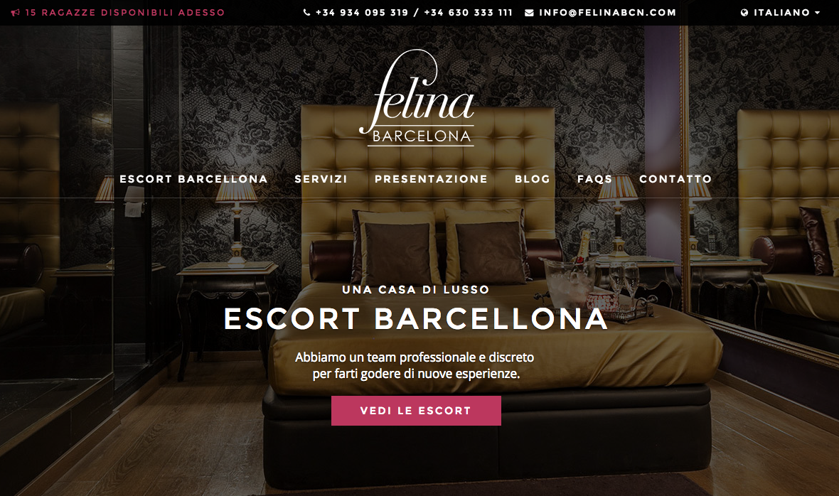Click the envelope email icon
This screenshot has width=839, height=496.
[x=529, y=12]
